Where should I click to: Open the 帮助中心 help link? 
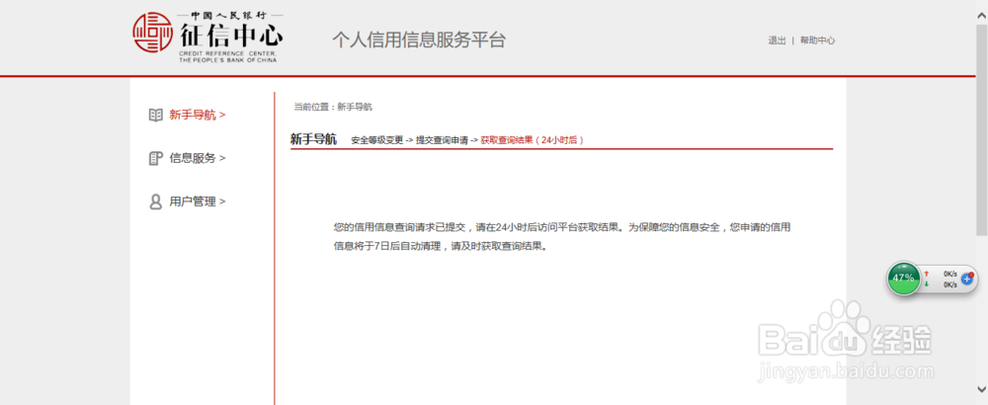[817, 40]
